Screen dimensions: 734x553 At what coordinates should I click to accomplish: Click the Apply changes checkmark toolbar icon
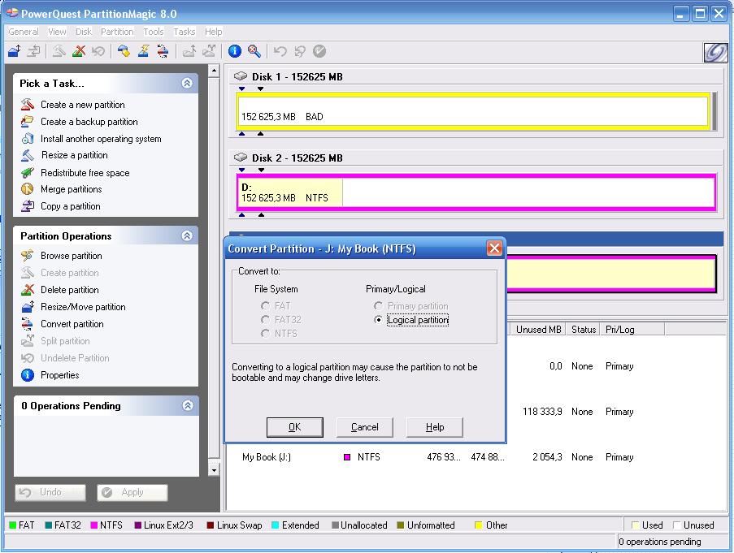[319, 51]
